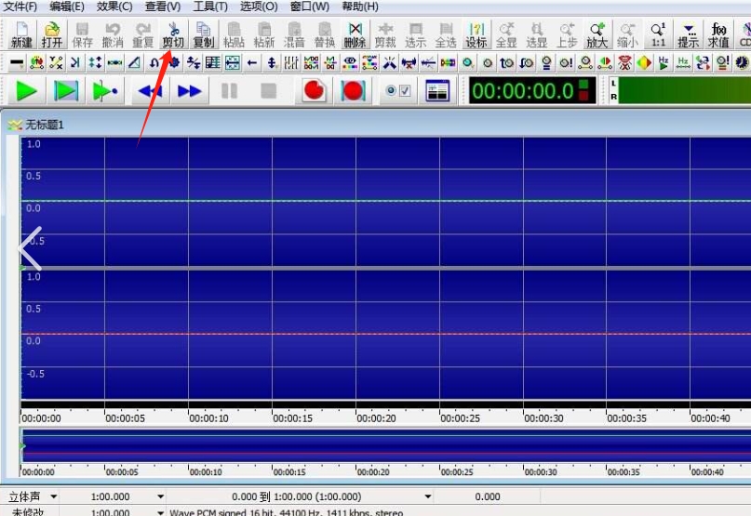Viewport: 751px width, 516px height.
Task: Copy the selection with 复制
Action: 203,34
